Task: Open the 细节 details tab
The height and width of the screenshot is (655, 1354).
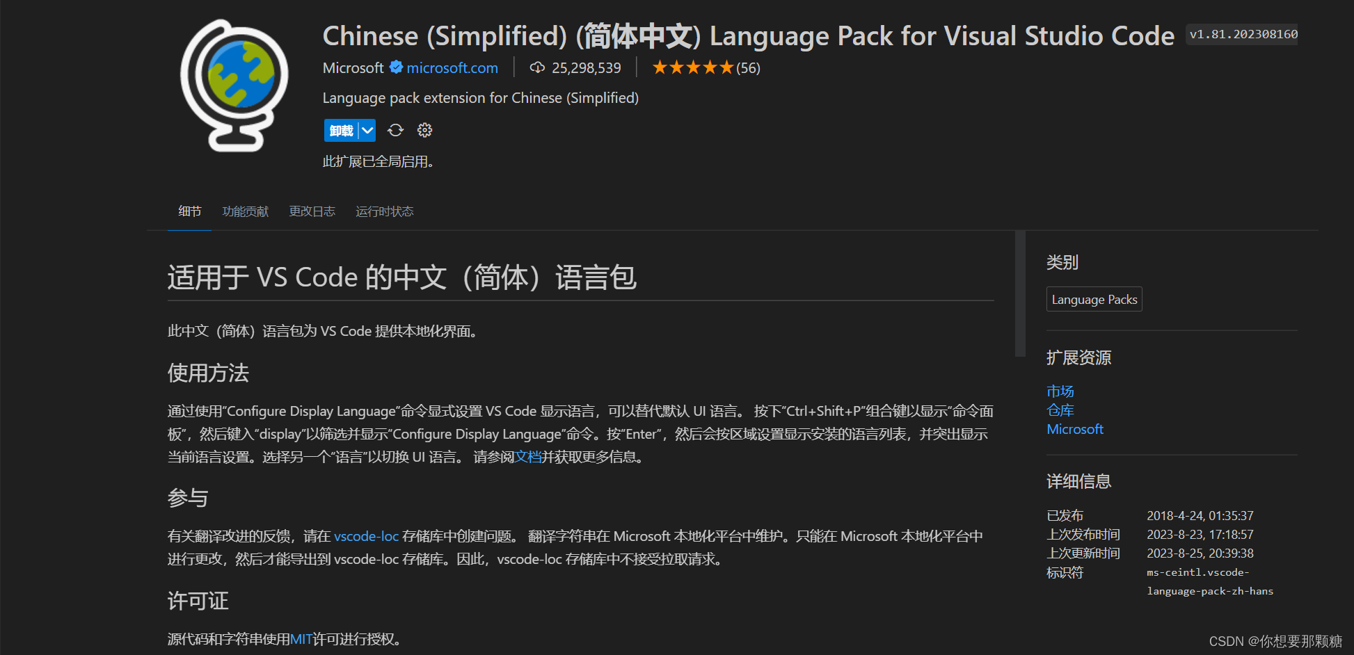Action: [x=189, y=211]
